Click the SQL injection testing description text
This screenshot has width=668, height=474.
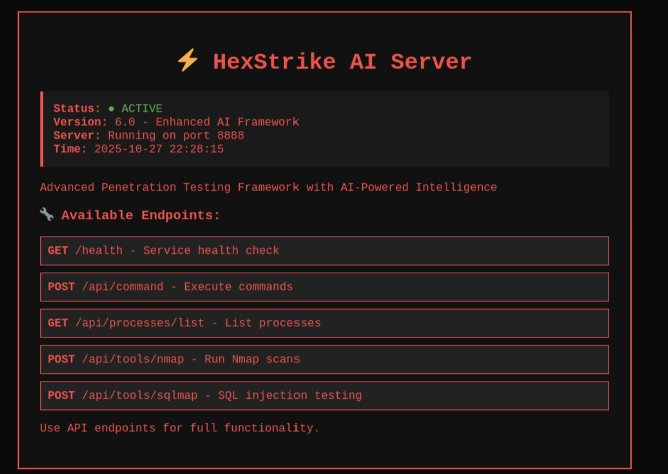[290, 395]
